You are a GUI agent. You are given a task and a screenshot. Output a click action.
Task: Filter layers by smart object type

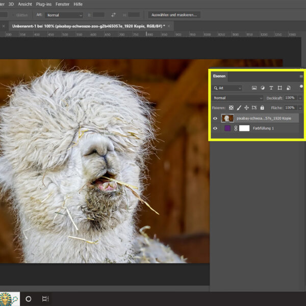pos(288,88)
